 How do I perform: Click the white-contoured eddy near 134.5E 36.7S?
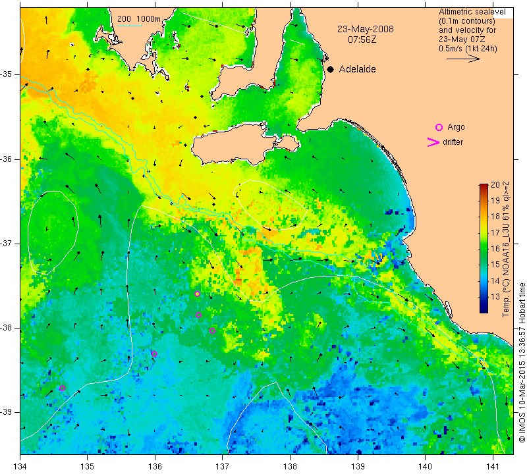click(53, 232)
